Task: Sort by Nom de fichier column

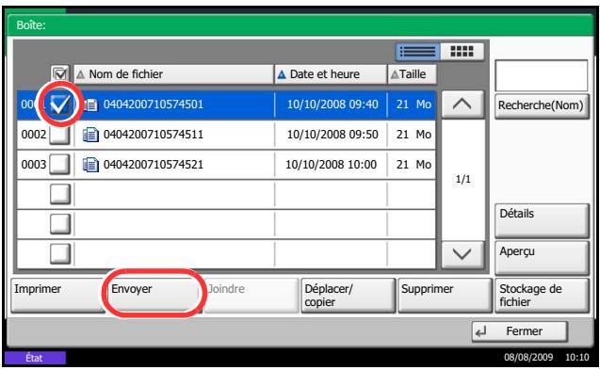Action: click(x=173, y=74)
